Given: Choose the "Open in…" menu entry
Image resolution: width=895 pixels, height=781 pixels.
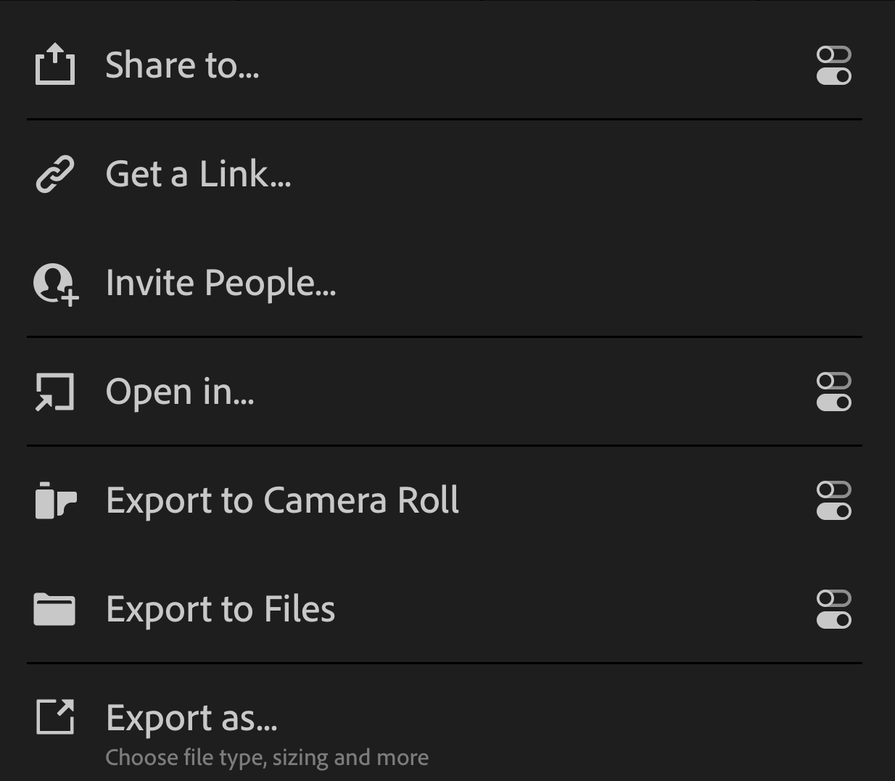Looking at the screenshot, I should tap(180, 392).
